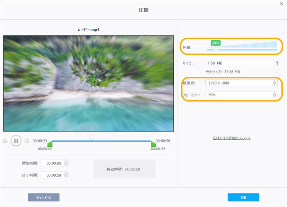
Task: Click the blue timeline bar
Action: click(101, 141)
